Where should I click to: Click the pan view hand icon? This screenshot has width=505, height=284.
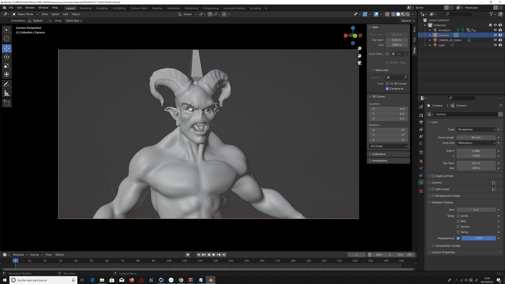(360, 56)
